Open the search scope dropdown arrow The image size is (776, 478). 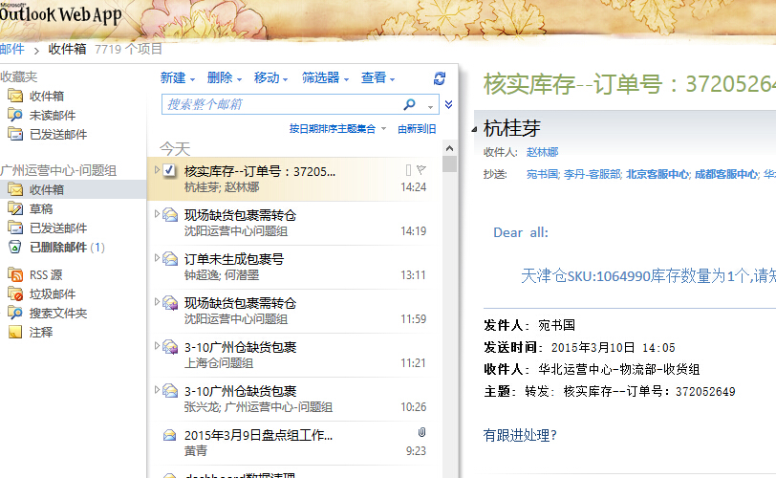(431, 106)
